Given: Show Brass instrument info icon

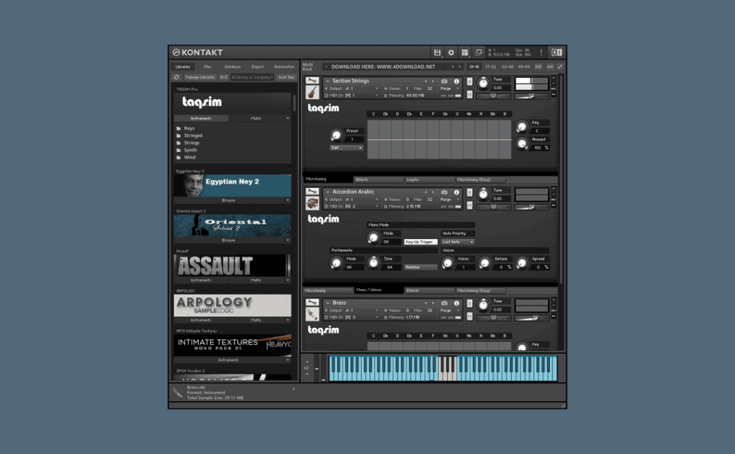Looking at the screenshot, I should point(457,303).
